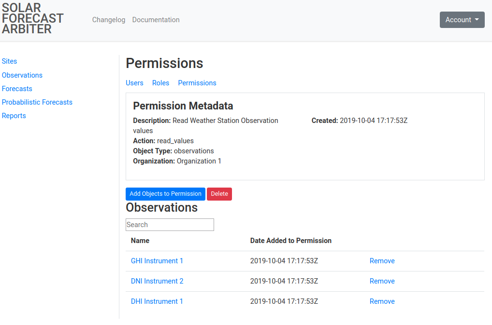Viewport: 492px width, 325px height.
Task: Open DHI Instrument 1 observation
Action: [x=157, y=301]
